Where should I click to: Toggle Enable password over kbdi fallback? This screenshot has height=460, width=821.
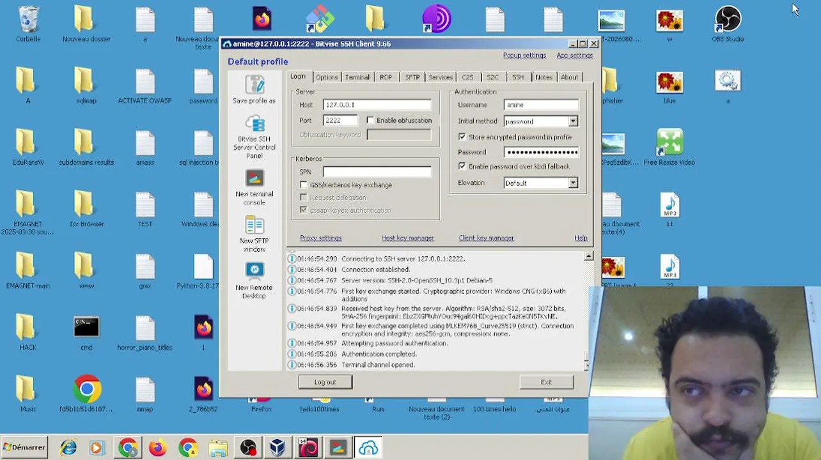click(x=462, y=166)
